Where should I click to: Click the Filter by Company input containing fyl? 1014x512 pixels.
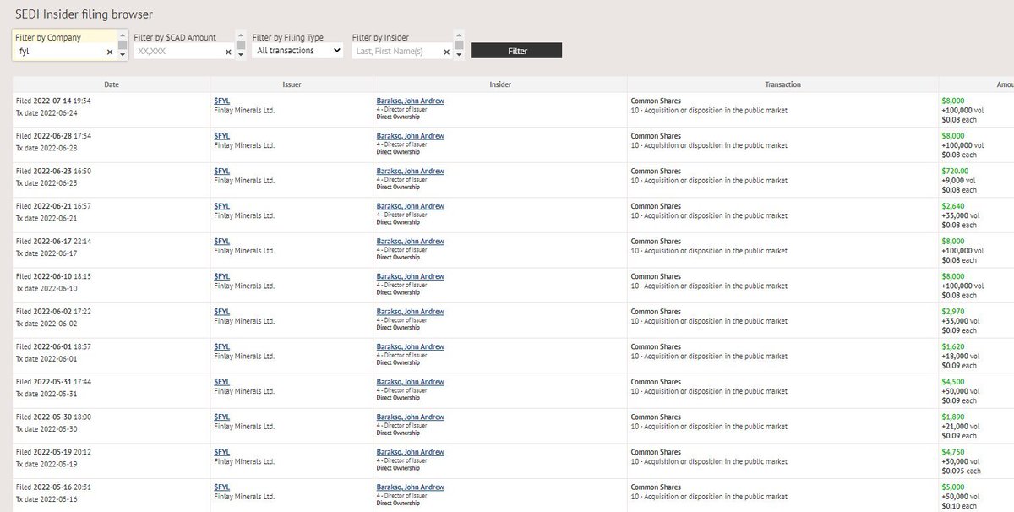(64, 52)
